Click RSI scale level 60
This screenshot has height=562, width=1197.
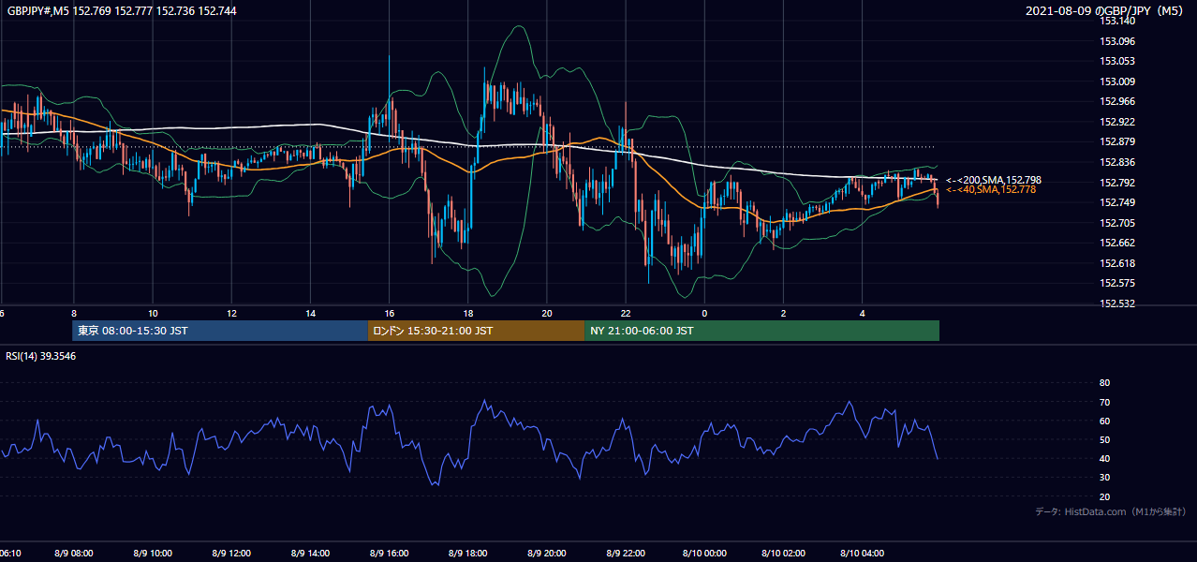point(1104,421)
